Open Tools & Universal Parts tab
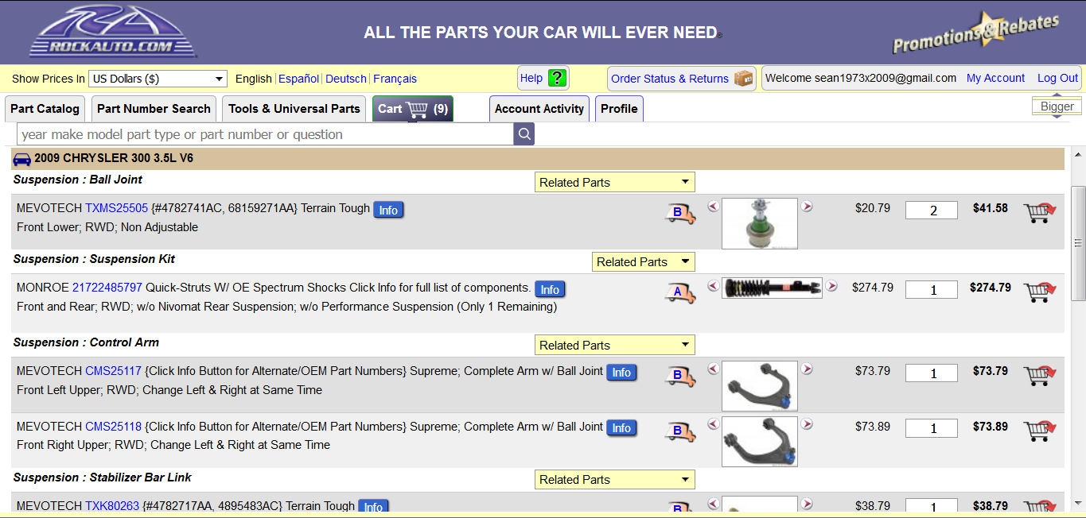This screenshot has width=1086, height=518. pyautogui.click(x=294, y=109)
